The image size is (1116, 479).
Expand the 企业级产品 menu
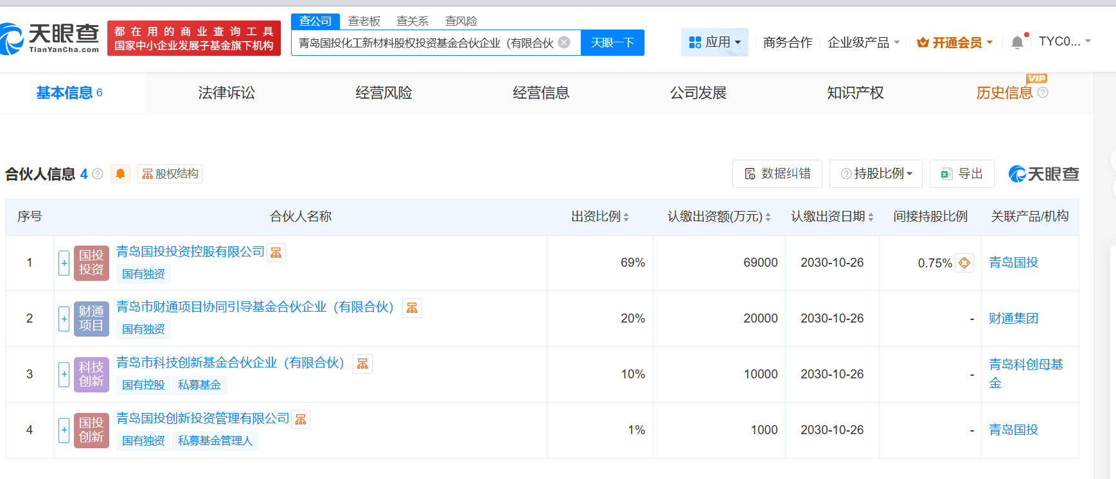tap(863, 42)
